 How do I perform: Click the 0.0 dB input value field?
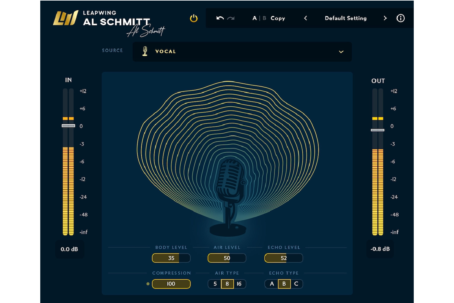(69, 249)
